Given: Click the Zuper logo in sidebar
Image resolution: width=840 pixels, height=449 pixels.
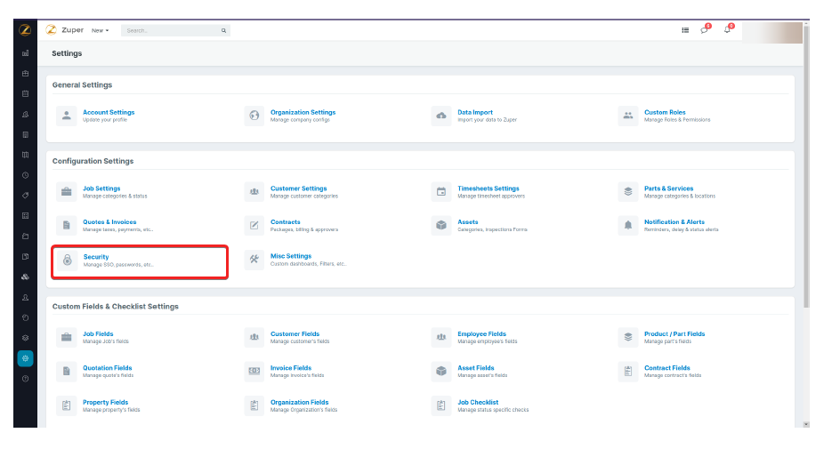Looking at the screenshot, I should [25, 29].
